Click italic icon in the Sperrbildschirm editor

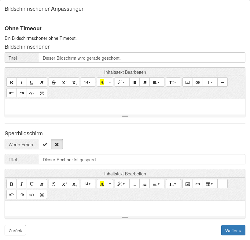pyautogui.click(x=22, y=184)
